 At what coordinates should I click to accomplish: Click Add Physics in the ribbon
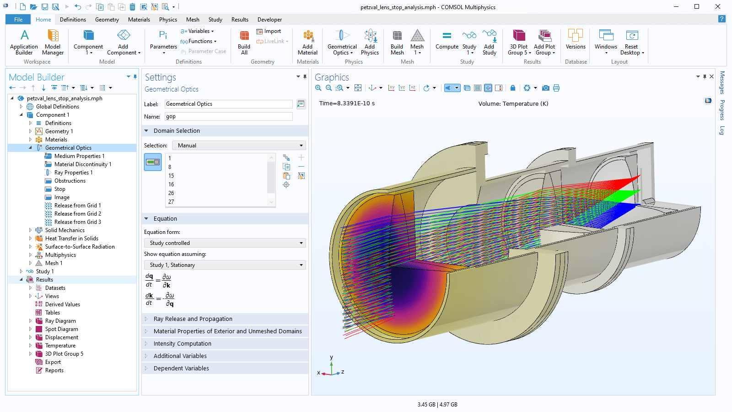370,42
